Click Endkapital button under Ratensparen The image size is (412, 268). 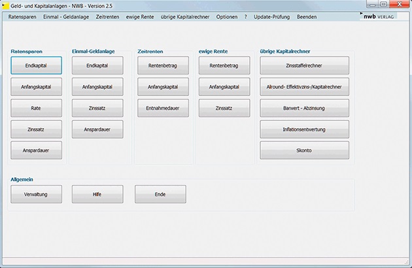click(36, 65)
